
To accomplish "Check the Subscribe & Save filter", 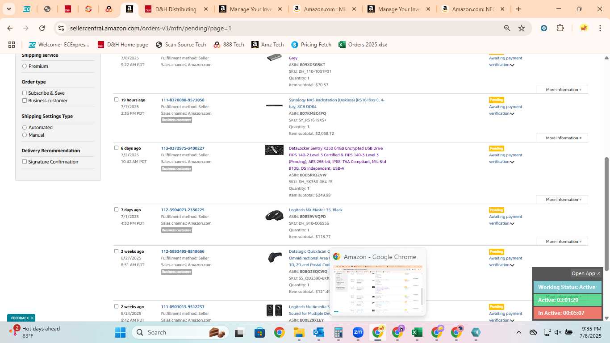I will [x=25, y=93].
